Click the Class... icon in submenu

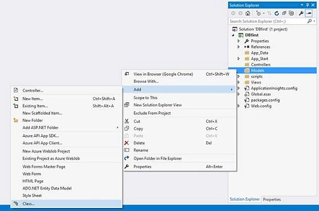[16, 203]
